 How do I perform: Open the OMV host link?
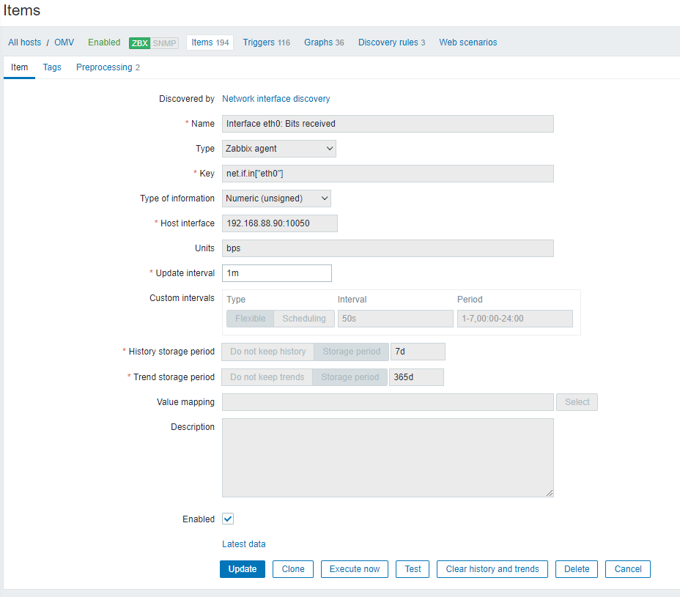coord(64,42)
